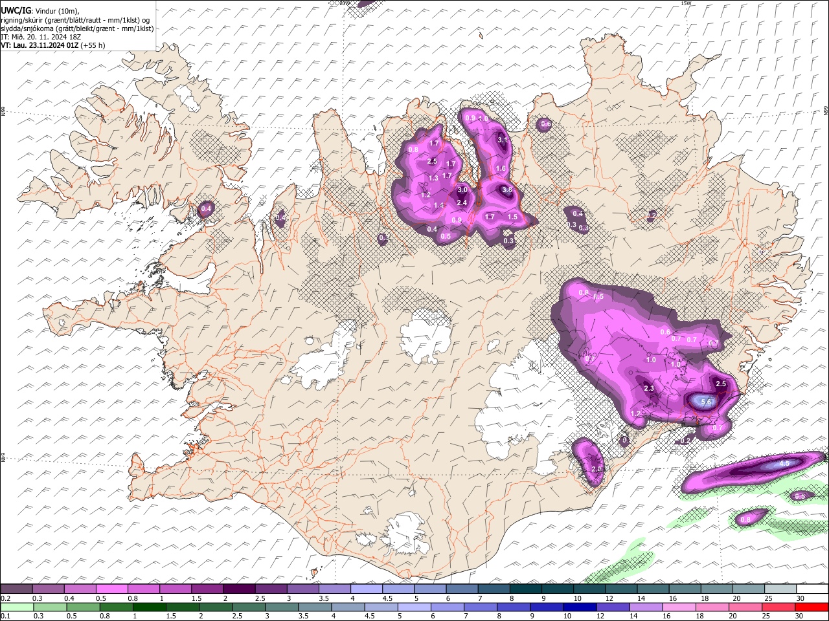Pick the bright pink upper swatch starting at 0.5

pos(111,589)
